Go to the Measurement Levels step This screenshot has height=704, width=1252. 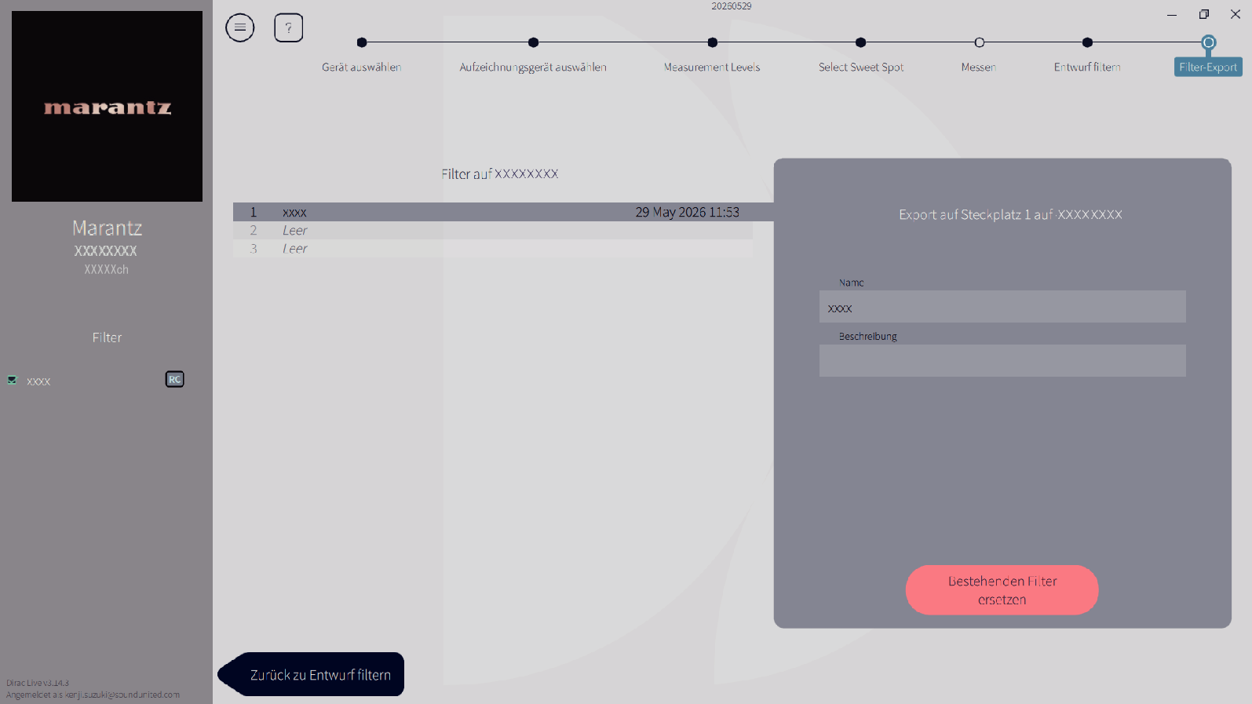[x=712, y=67]
